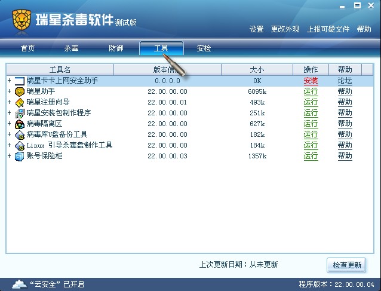Expand the 瑞星注册向导 row
381x291 pixels.
point(9,102)
